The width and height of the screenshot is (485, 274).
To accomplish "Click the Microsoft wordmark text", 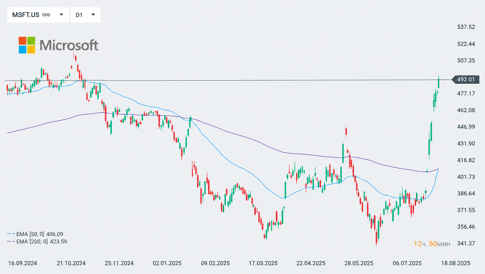I will pyautogui.click(x=69, y=45).
